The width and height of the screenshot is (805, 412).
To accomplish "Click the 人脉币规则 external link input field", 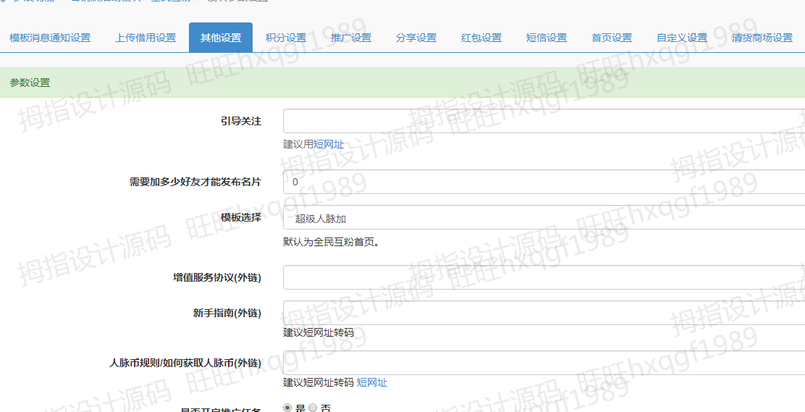I will point(543,363).
